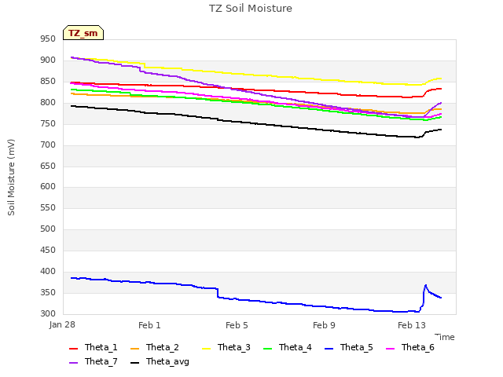503x377 pixels.
Task: Click the 950 y-axis tick label
Action: (48, 38)
